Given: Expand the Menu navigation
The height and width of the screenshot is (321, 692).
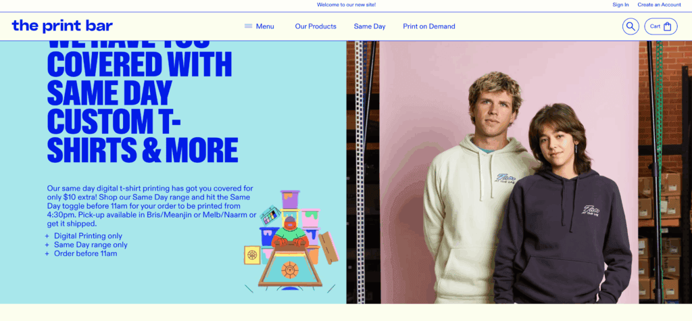Looking at the screenshot, I should pos(259,26).
